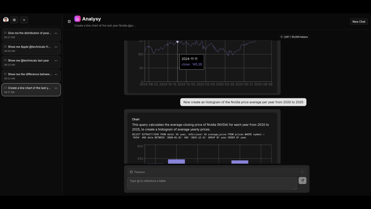Open options for 'Show me @technicals last year' chat
This screenshot has width=371, height=209.
(56, 61)
